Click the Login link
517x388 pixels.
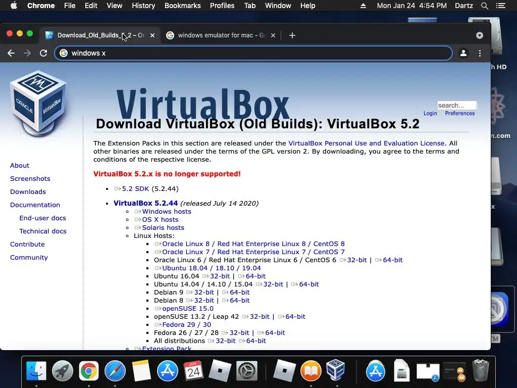coord(430,113)
